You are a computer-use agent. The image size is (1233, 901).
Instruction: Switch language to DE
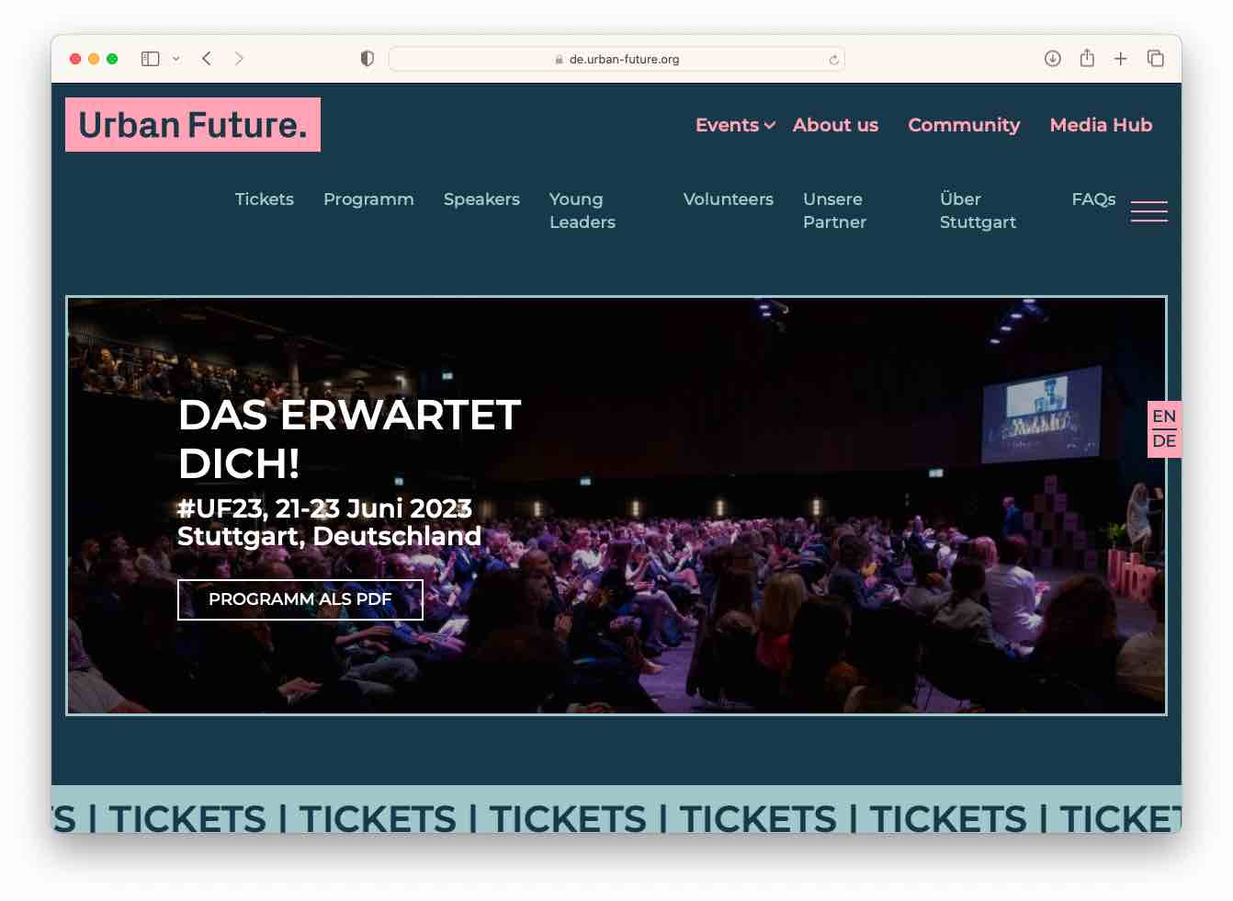(1164, 441)
